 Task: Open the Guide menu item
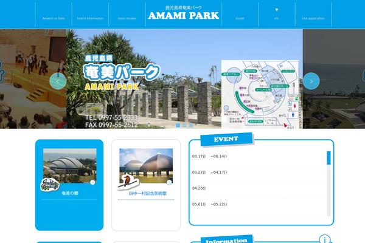[240, 18]
